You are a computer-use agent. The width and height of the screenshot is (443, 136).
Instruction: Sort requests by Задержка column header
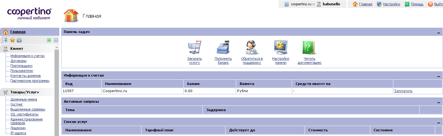[311, 110]
